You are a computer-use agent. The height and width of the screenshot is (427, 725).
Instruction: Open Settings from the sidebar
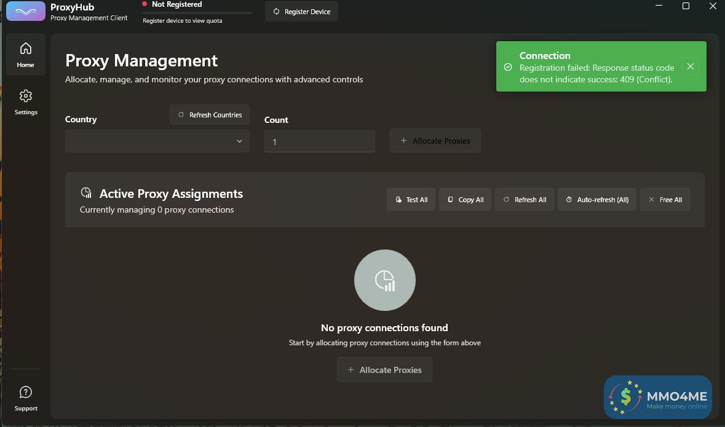[x=25, y=103]
